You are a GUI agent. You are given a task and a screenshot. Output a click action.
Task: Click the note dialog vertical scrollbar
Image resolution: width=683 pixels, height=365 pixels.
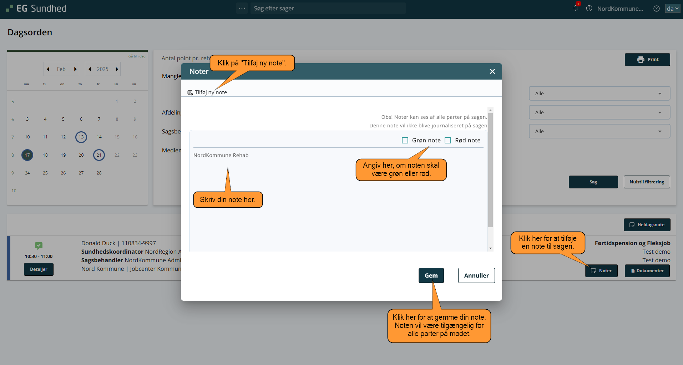coord(490,171)
